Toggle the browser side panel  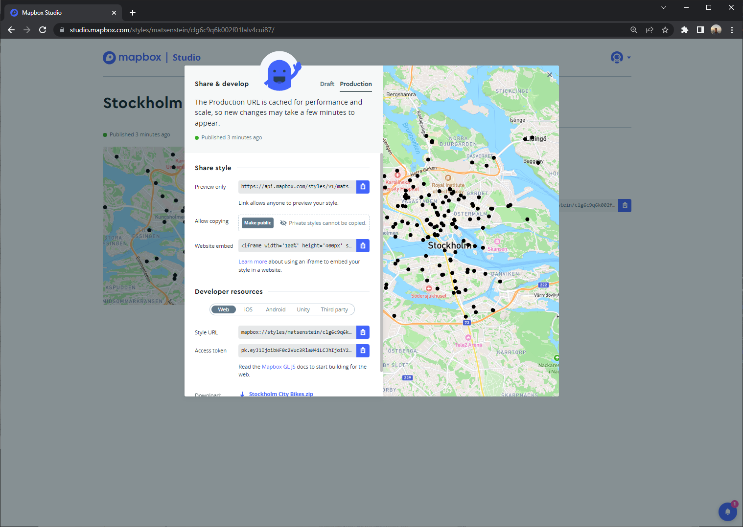[x=700, y=30]
